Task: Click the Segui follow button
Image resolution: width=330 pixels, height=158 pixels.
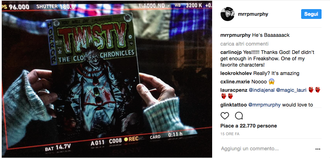Action: click(311, 14)
